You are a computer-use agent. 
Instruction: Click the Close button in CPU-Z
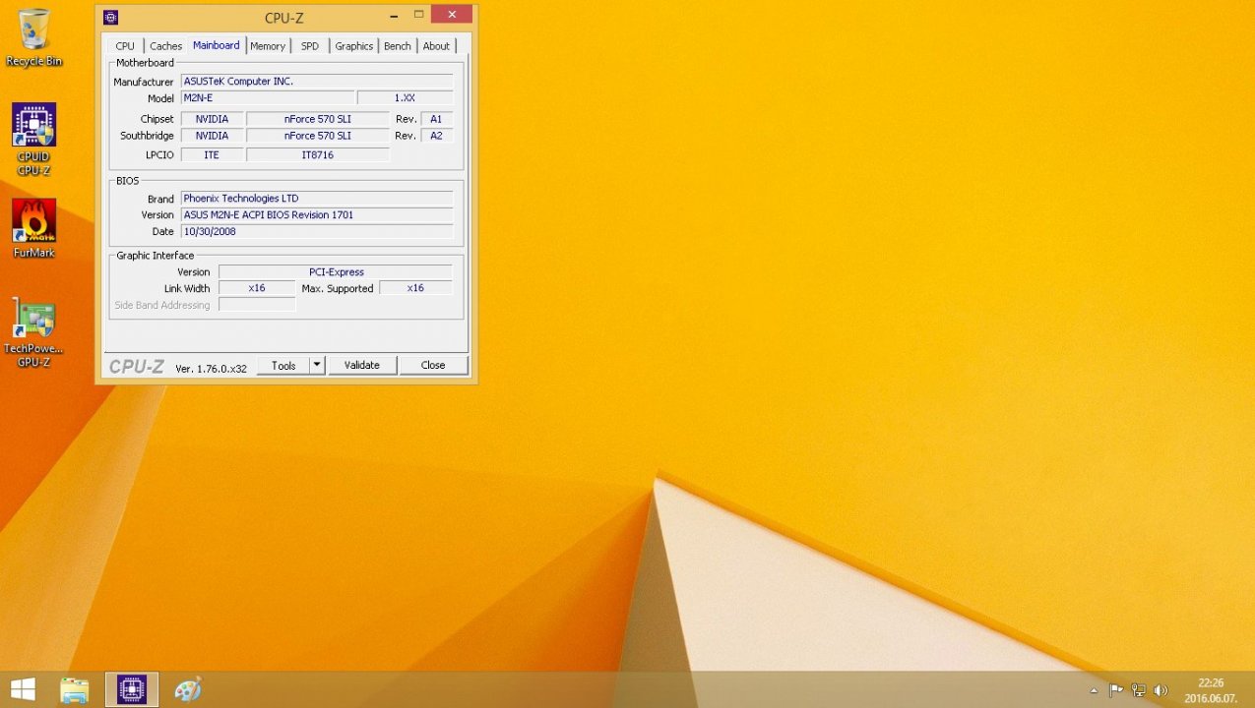(433, 365)
